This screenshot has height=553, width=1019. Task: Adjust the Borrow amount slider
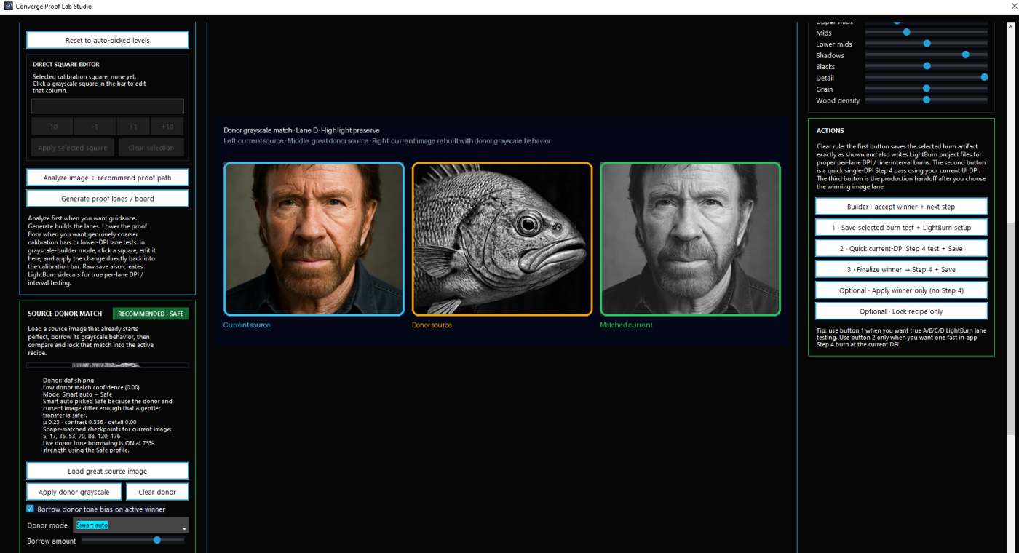(156, 541)
